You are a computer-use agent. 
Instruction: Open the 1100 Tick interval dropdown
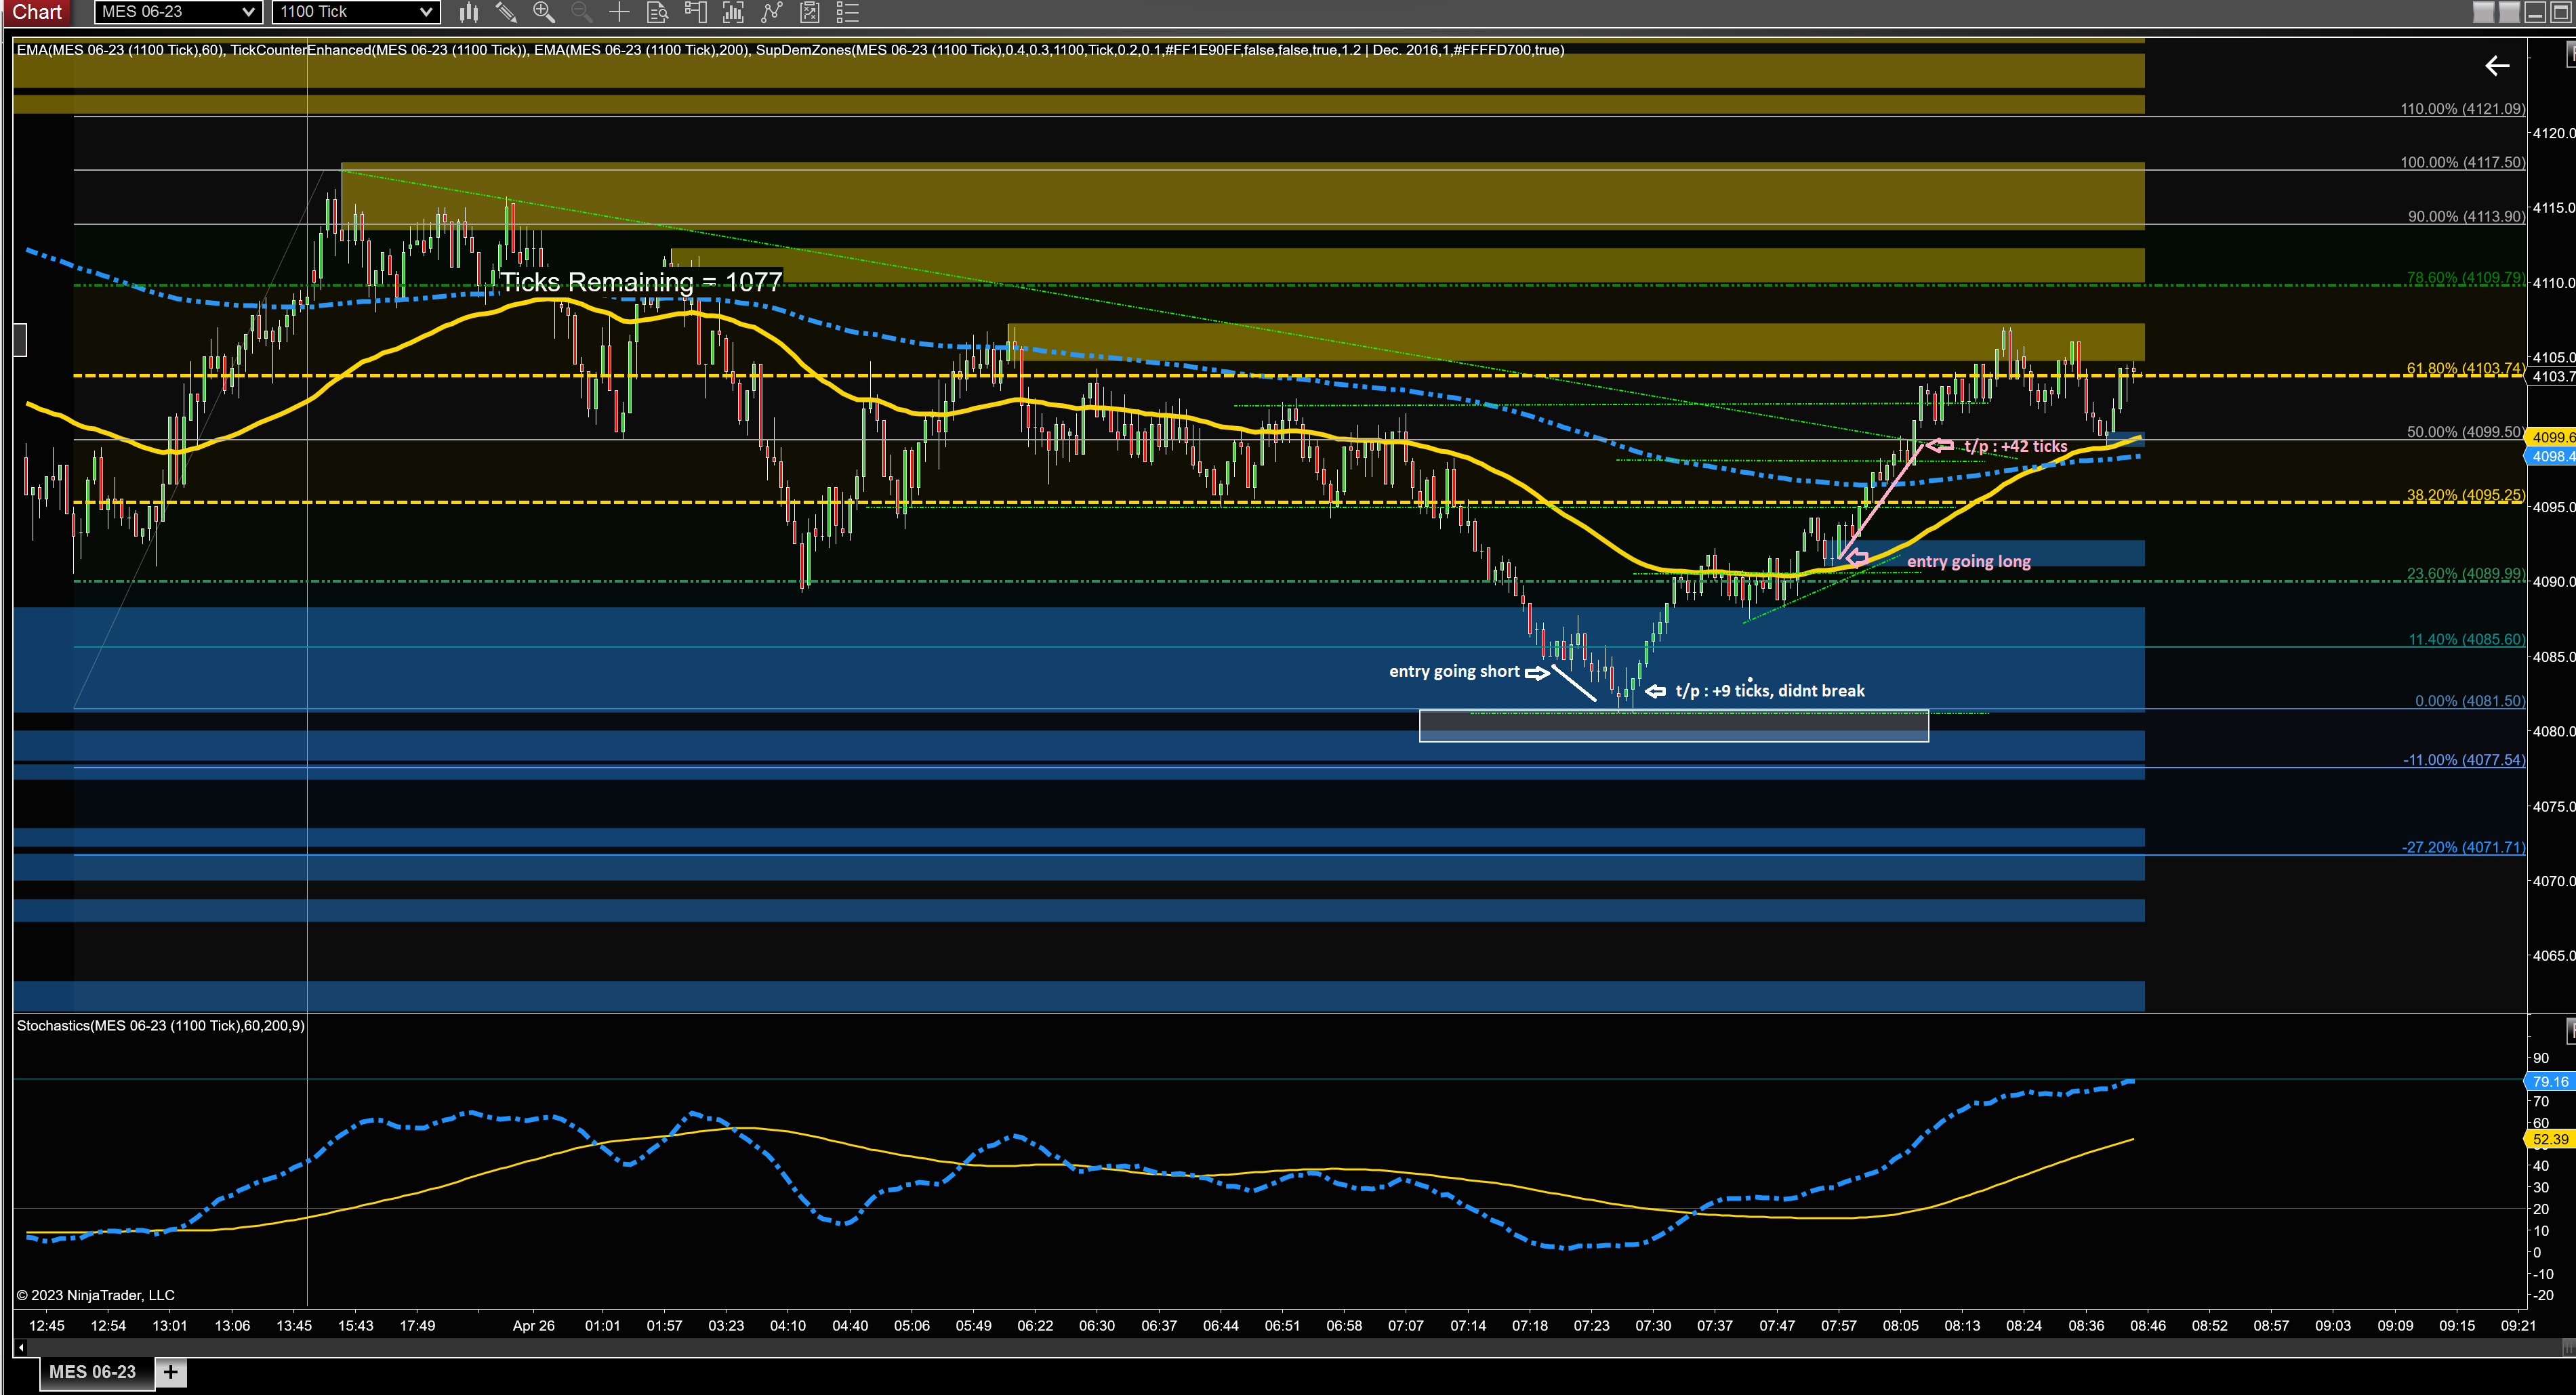click(356, 12)
